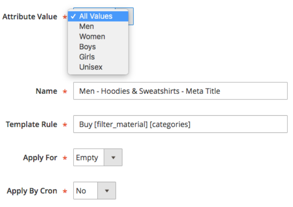Choose Girls from the attribute value list
The image size is (293, 207).
(x=87, y=57)
